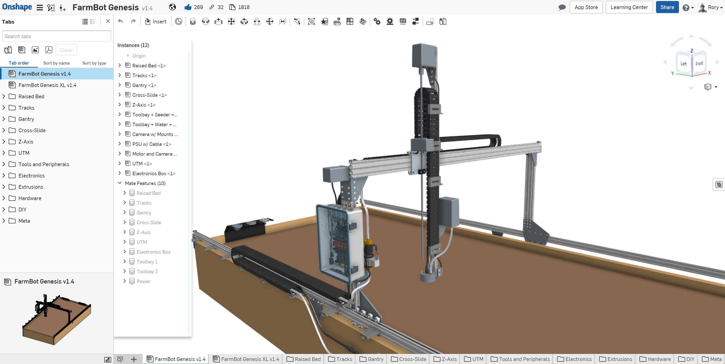Click the Undo icon

121,21
